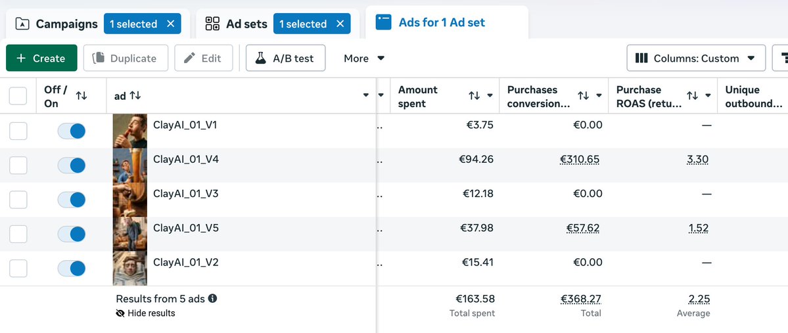The height and width of the screenshot is (333, 788).
Task: Switch to the Ad sets tab
Action: coord(238,24)
